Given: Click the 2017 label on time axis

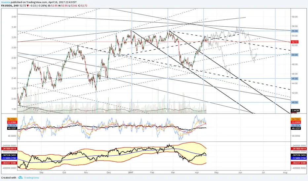Looking at the screenshot, I should [131, 172].
